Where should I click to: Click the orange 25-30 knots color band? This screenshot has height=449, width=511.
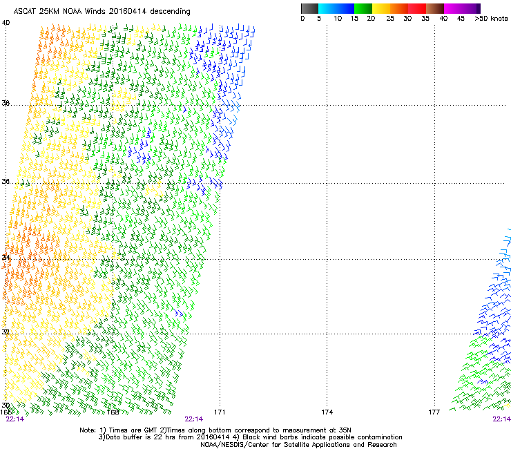399,8
